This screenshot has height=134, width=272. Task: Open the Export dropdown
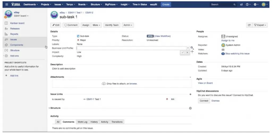pos(260,25)
